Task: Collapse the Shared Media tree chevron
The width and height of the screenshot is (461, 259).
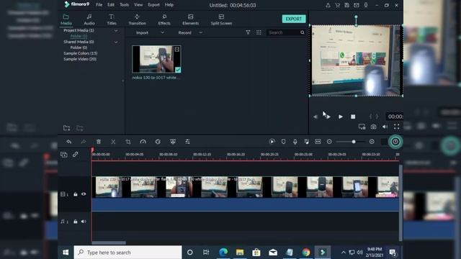Action: [x=116, y=42]
